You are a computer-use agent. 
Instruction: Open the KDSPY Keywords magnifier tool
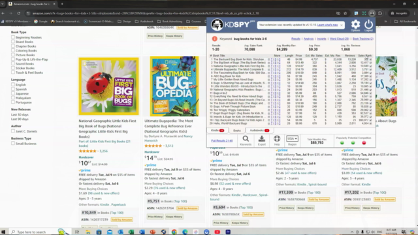click(246, 138)
